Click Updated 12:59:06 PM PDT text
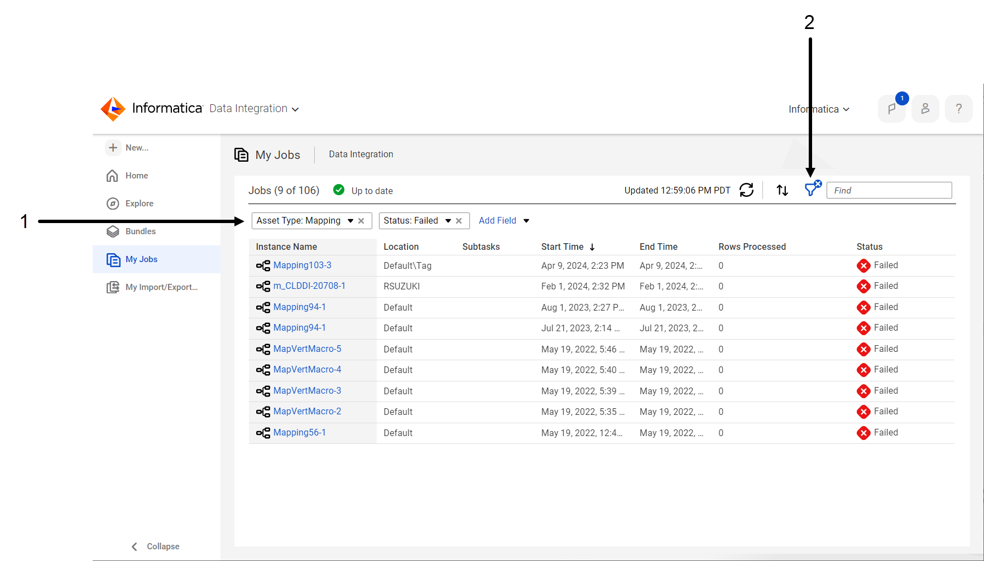 (x=677, y=191)
